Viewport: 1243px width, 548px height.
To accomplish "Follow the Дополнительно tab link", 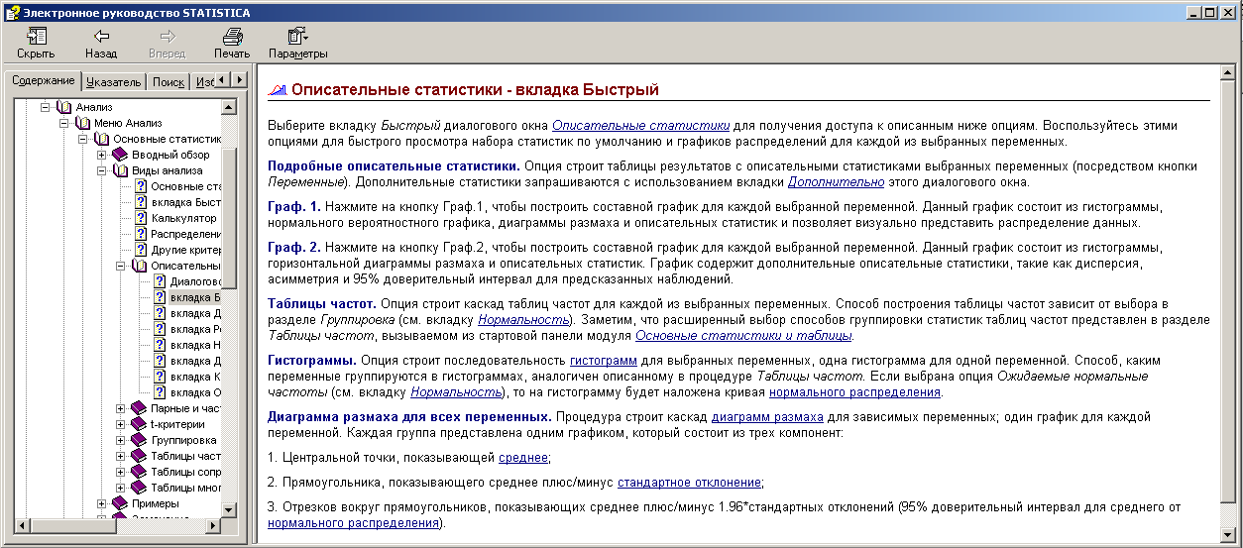I will (836, 182).
